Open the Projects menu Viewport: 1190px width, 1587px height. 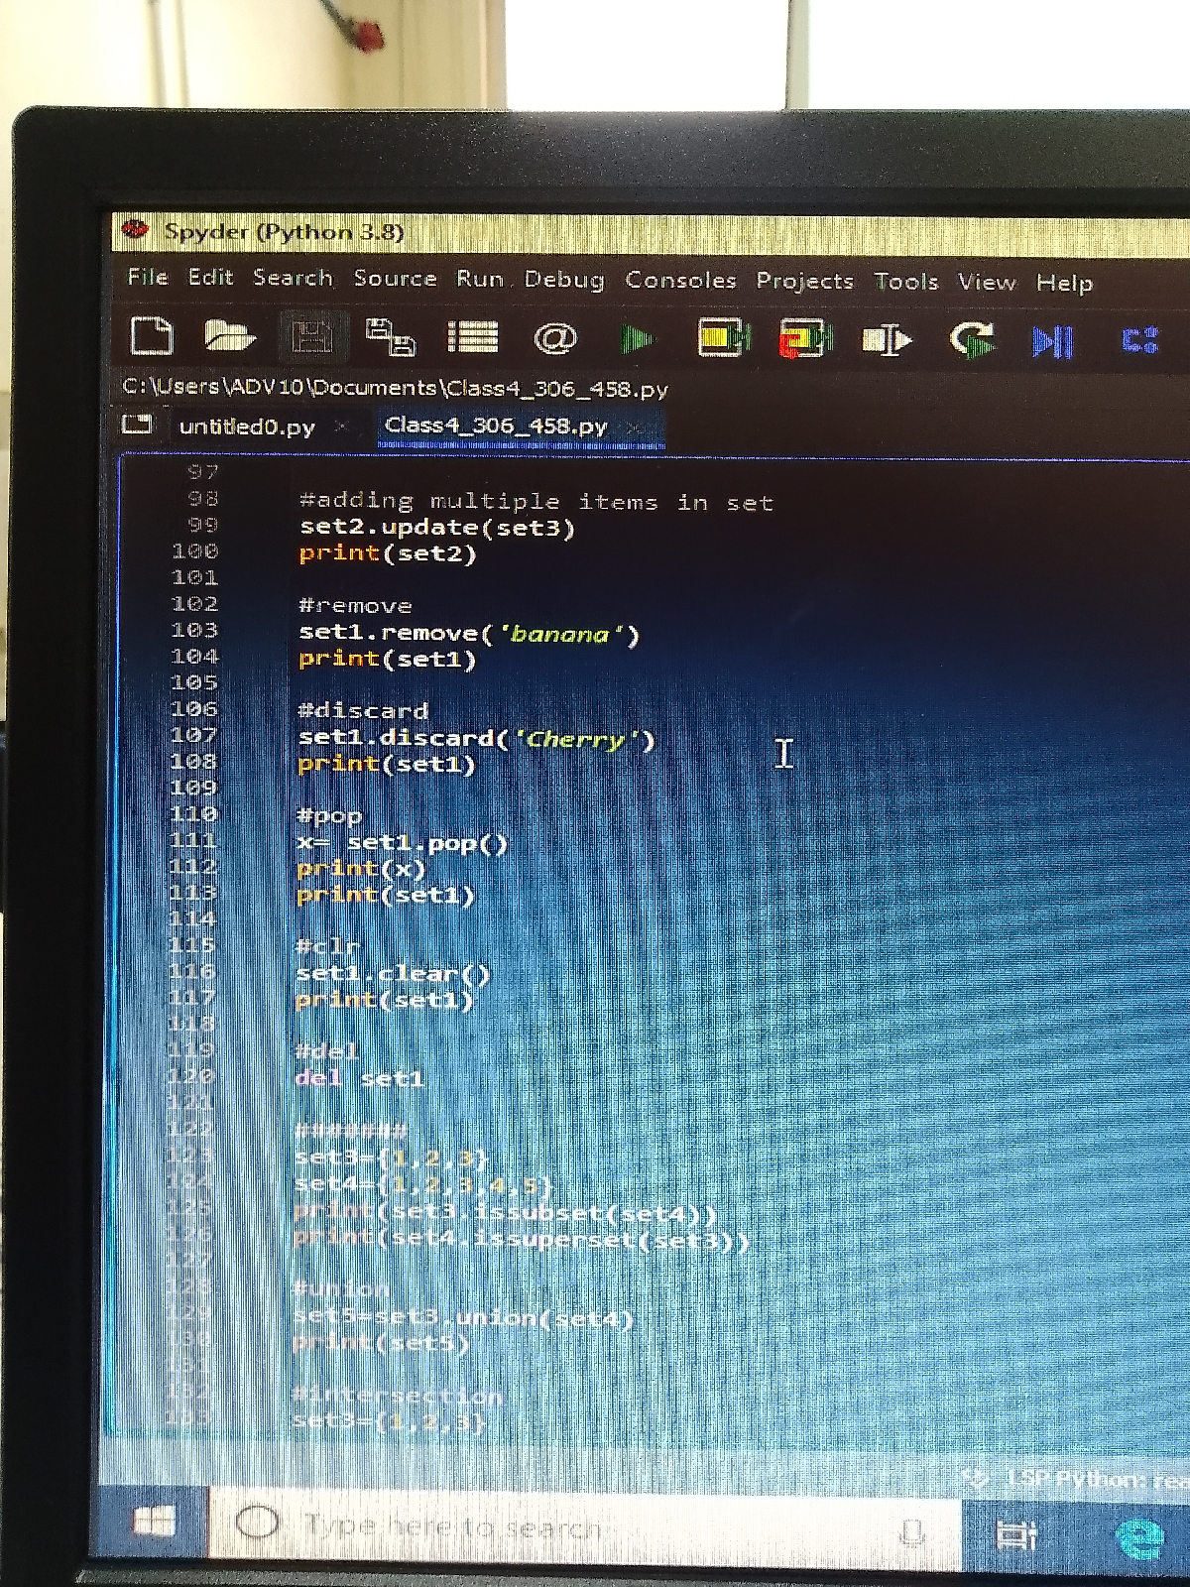coord(804,282)
